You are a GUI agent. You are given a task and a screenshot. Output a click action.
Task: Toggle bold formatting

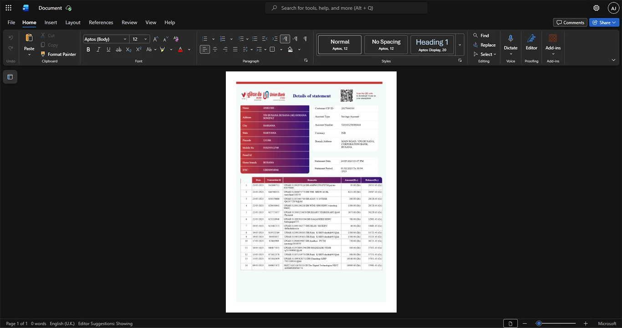(88, 49)
